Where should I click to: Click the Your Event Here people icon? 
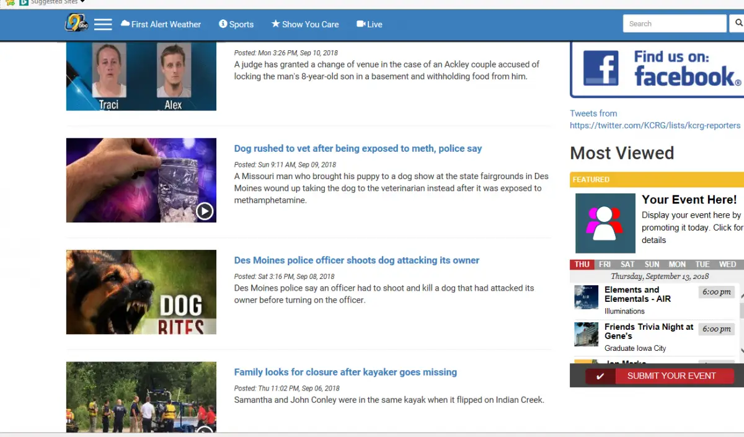click(x=605, y=223)
